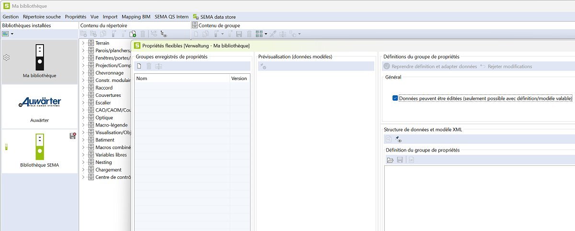Select the Bibliothèque SEMA library
This screenshot has width=575, height=231.
(39, 151)
